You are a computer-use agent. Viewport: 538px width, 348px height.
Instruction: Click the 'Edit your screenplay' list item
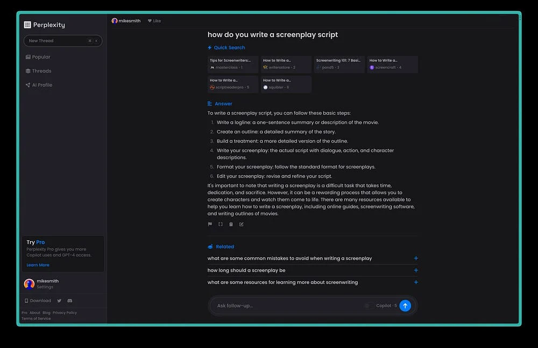(x=274, y=176)
